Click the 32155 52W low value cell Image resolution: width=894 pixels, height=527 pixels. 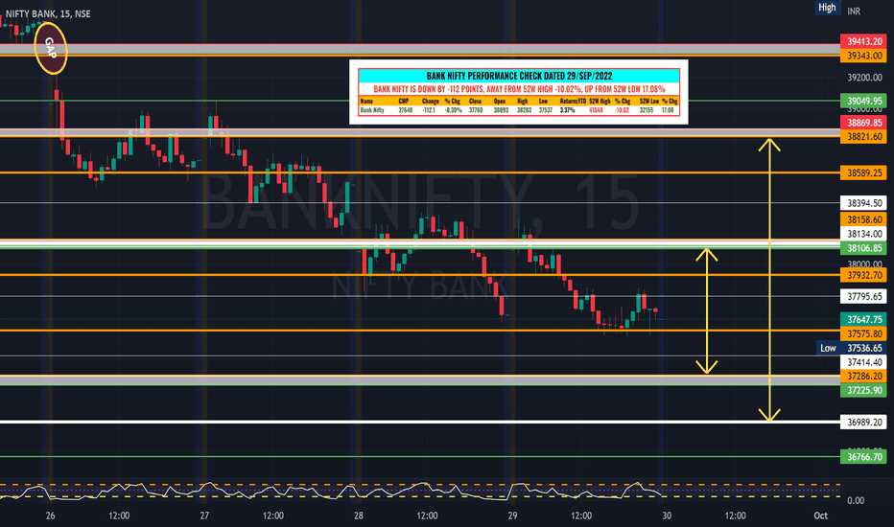tap(647, 110)
